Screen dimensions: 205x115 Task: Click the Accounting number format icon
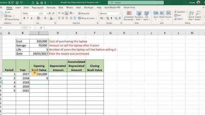(x=102, y=18)
